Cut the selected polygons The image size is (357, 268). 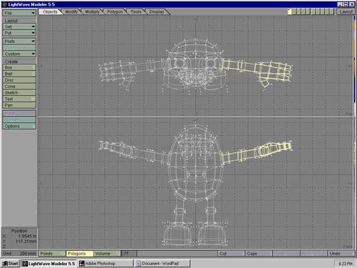pyautogui.click(x=231, y=253)
